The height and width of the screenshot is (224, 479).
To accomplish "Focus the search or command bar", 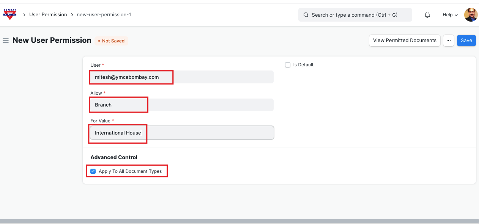I will click(x=355, y=15).
